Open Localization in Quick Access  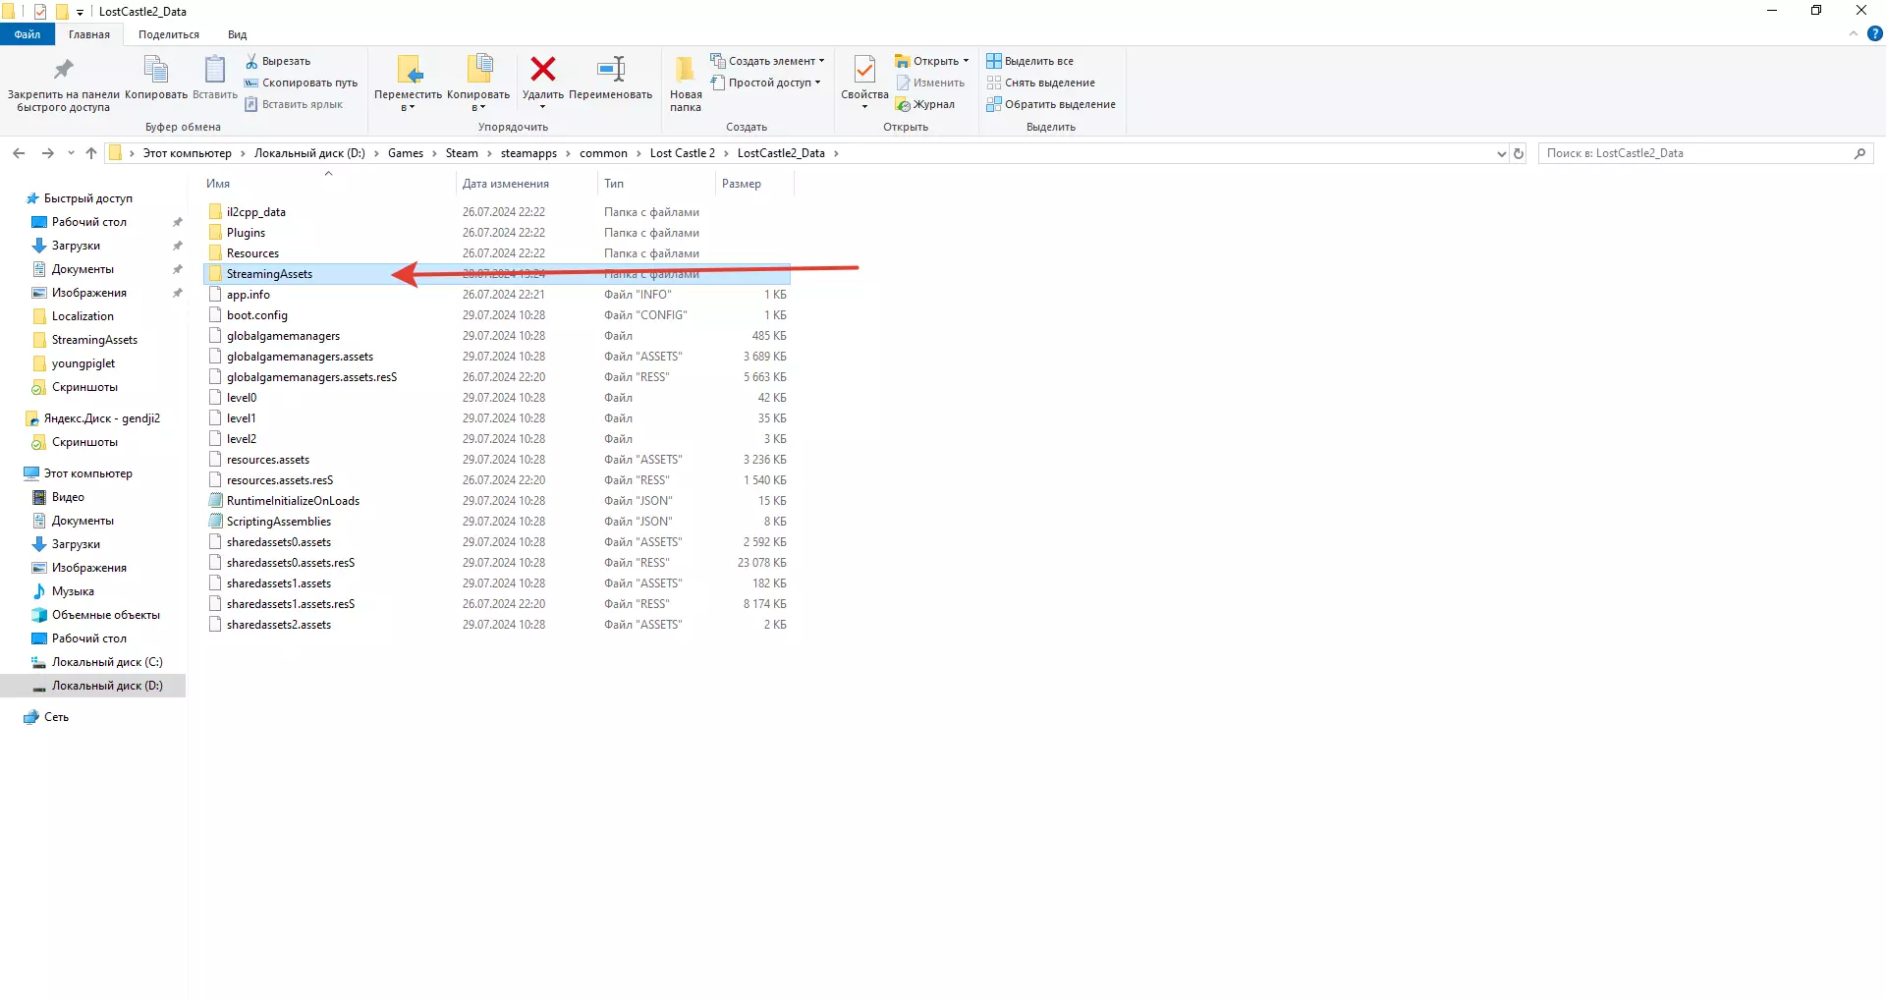pyautogui.click(x=83, y=316)
